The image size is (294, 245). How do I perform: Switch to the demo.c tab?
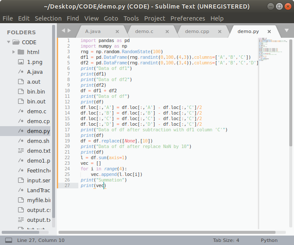[x=144, y=31]
